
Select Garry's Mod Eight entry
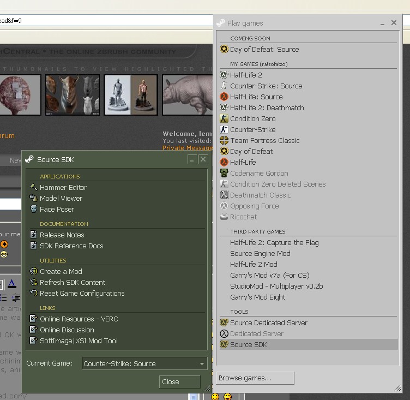pos(257,297)
